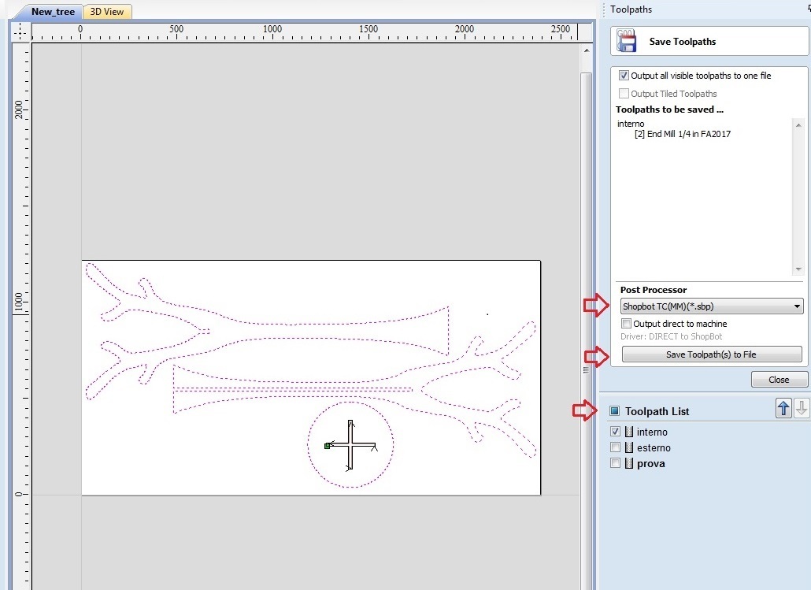
Task: Click interno in toolpaths to be saved
Action: pyautogui.click(x=631, y=124)
